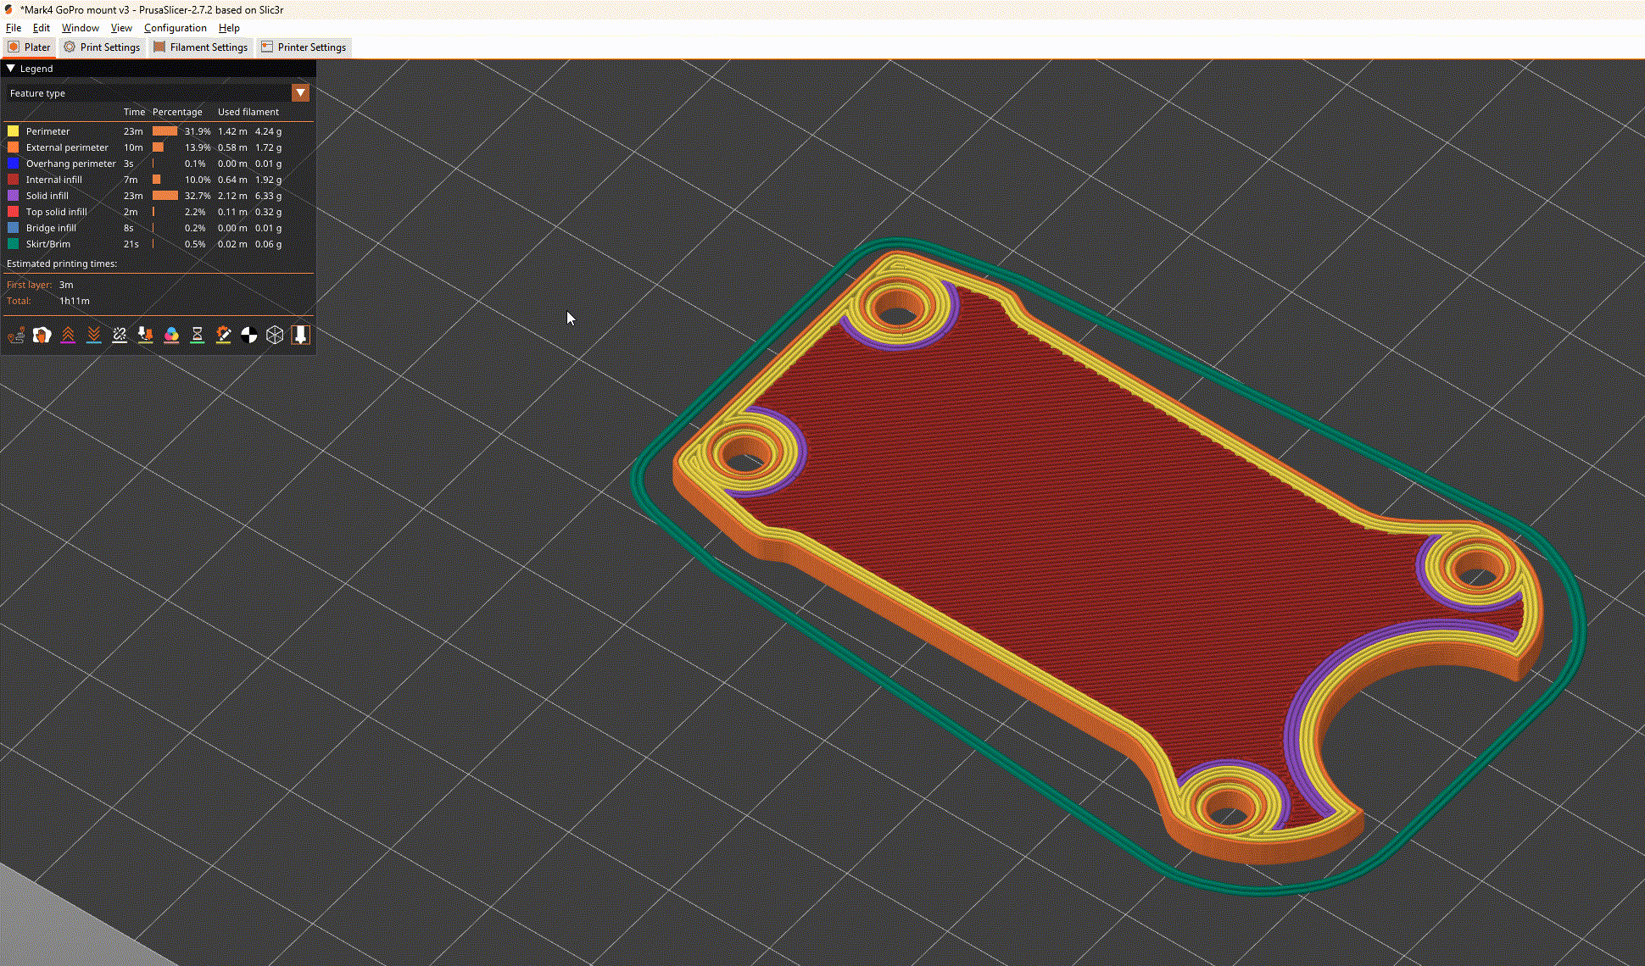
Task: Switch to the Print Settings tab
Action: click(x=103, y=47)
